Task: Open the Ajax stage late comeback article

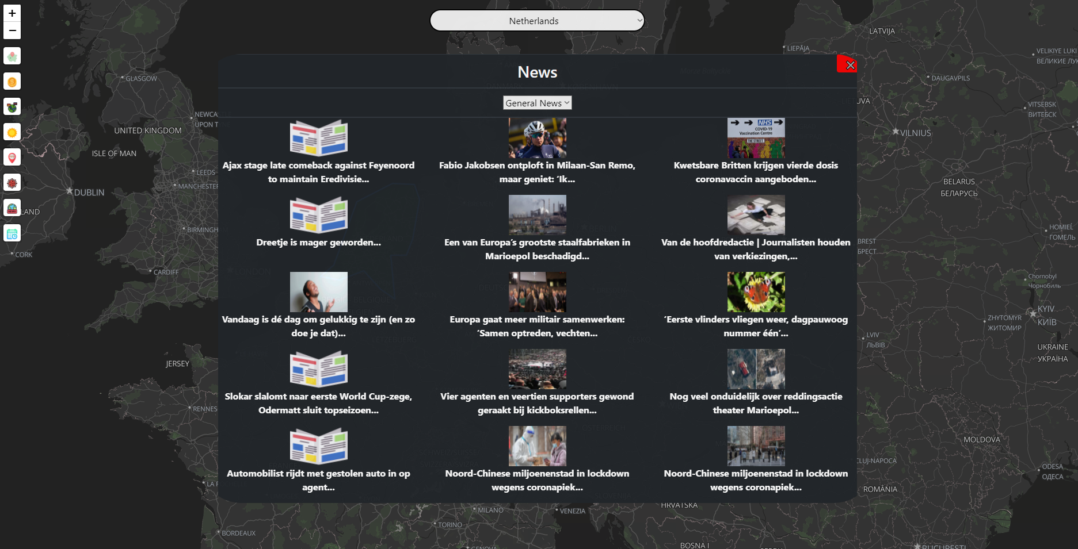Action: [x=318, y=172]
